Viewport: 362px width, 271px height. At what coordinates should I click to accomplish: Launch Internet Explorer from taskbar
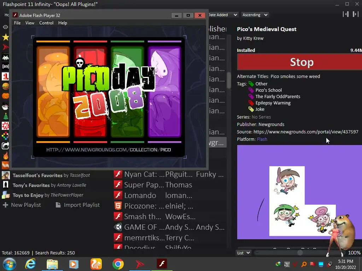coord(30,264)
